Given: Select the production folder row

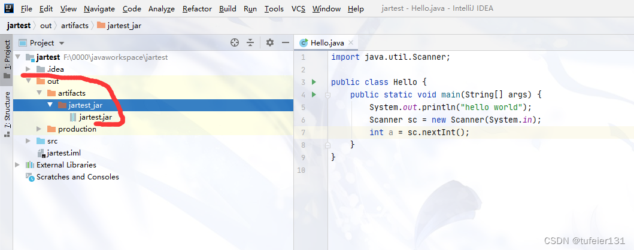Looking at the screenshot, I should point(153,129).
